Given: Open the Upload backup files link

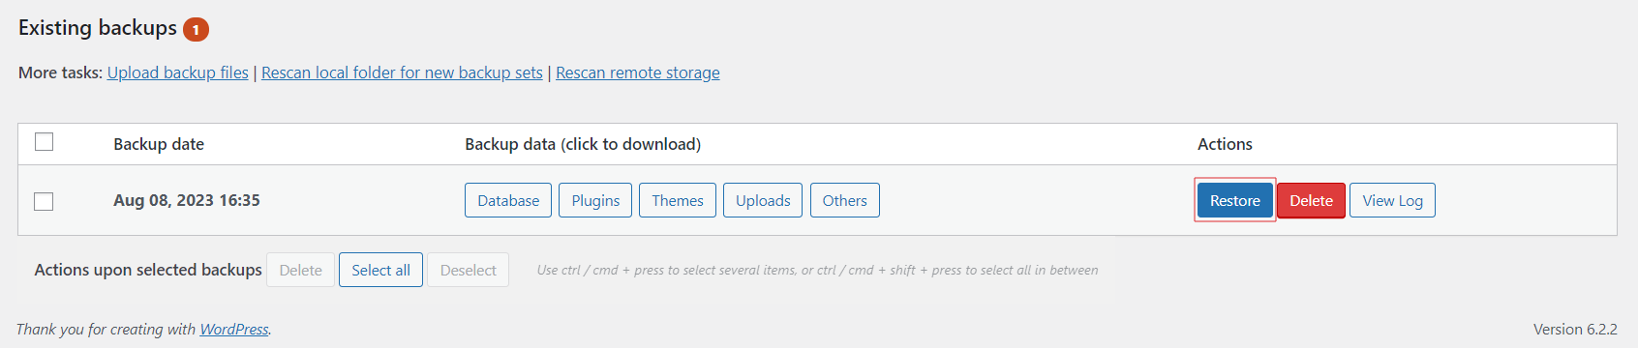Looking at the screenshot, I should click(x=178, y=72).
